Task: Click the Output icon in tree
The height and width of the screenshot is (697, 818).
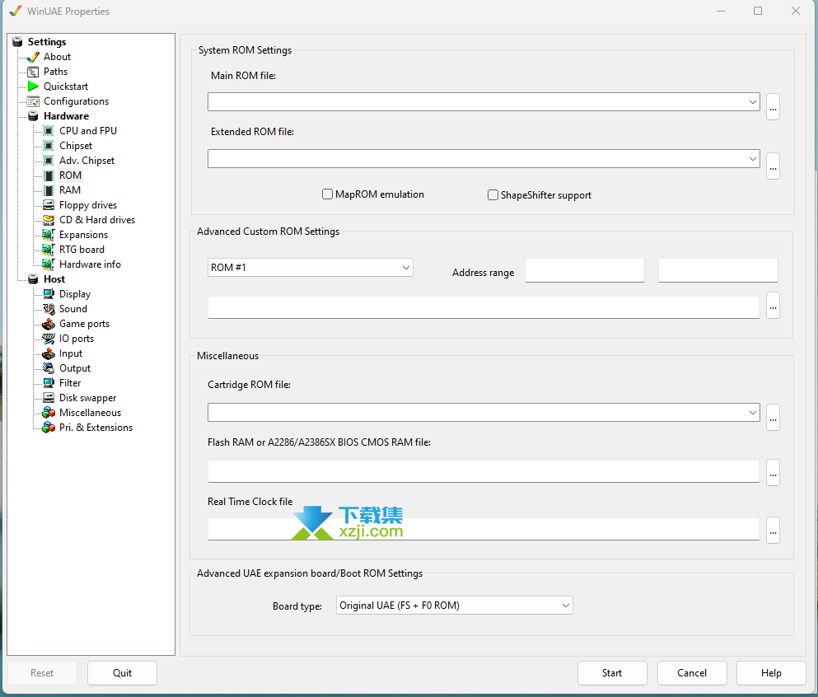Action: (x=49, y=368)
